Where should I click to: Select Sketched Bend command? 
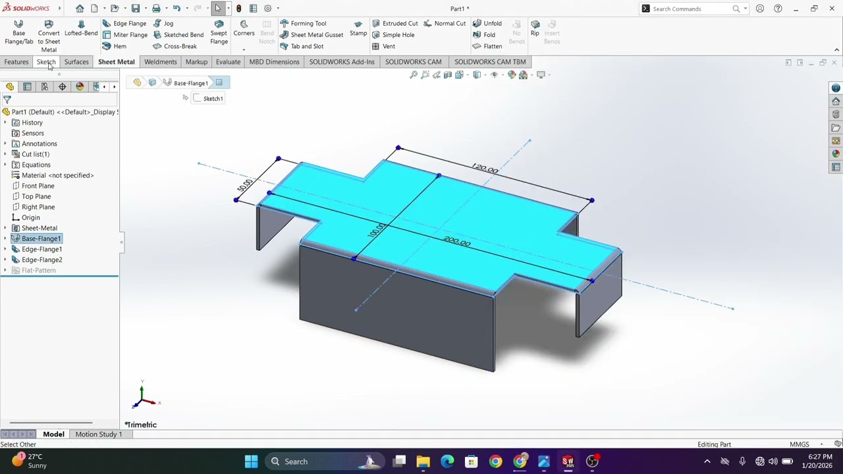click(178, 35)
